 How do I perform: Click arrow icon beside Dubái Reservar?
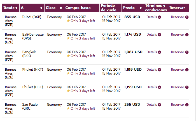pyautogui.click(x=187, y=17)
